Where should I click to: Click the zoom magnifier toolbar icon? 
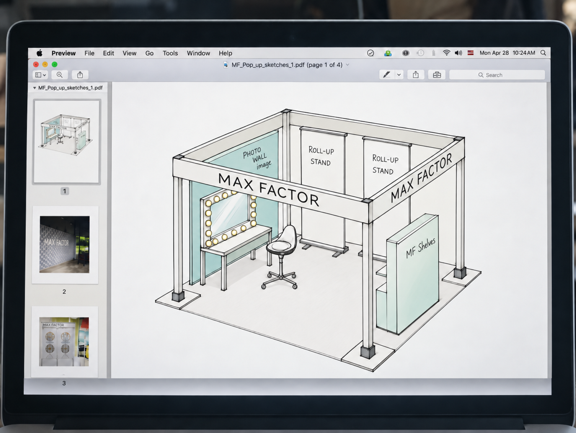pos(60,75)
